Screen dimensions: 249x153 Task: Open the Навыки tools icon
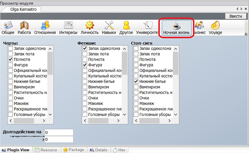pos(109,25)
